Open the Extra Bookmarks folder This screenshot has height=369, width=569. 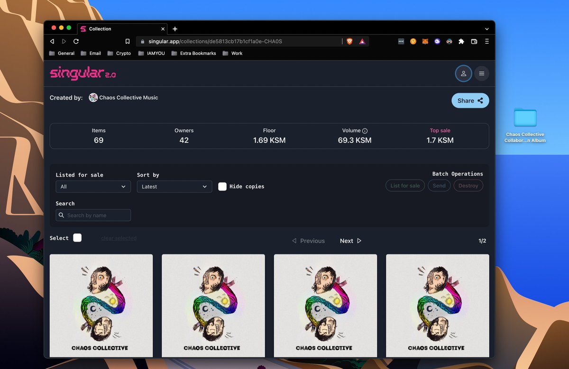pos(193,54)
